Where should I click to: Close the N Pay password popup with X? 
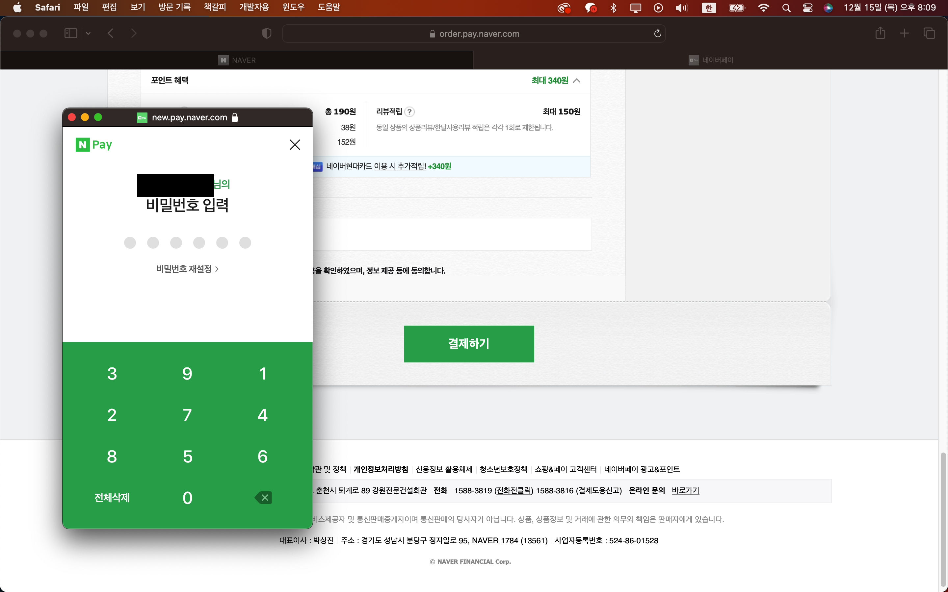295,145
